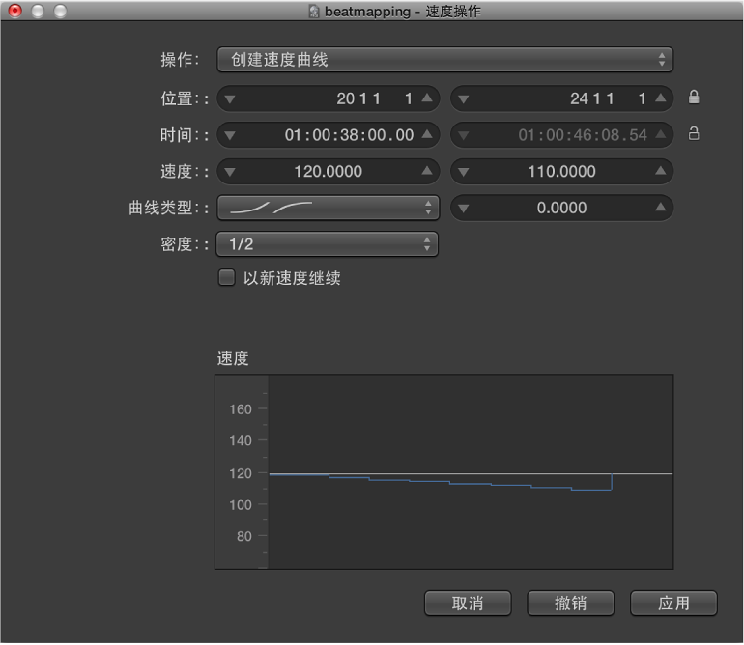This screenshot has width=744, height=645.
Task: Click the start time value 01:00:38:00.00
Action: (x=349, y=135)
